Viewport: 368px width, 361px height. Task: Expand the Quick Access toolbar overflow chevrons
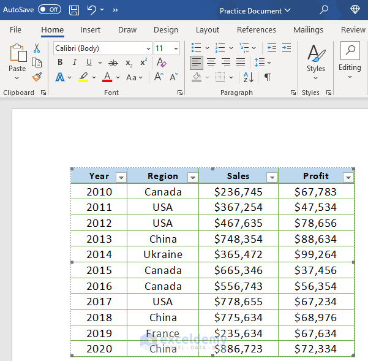[115, 10]
